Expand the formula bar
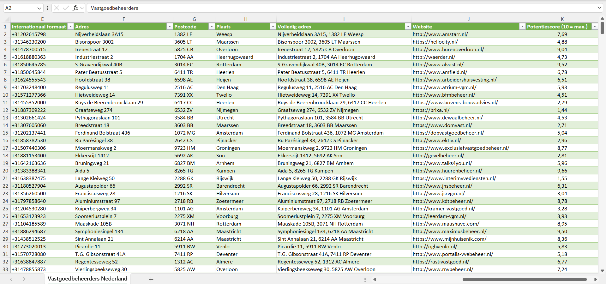Viewport: 606px width, 284px height. coord(599,8)
